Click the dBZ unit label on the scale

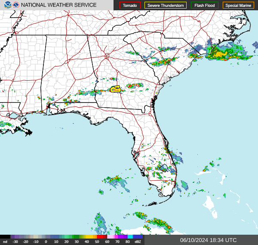click(138, 242)
